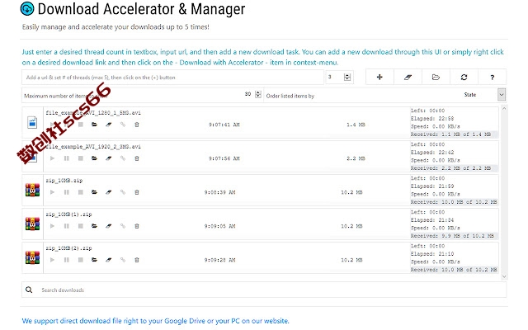Open help with the question mark button
Viewport: 528px width, 330px height.
(x=492, y=77)
